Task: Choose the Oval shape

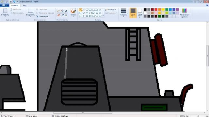Action: pos(87,10)
